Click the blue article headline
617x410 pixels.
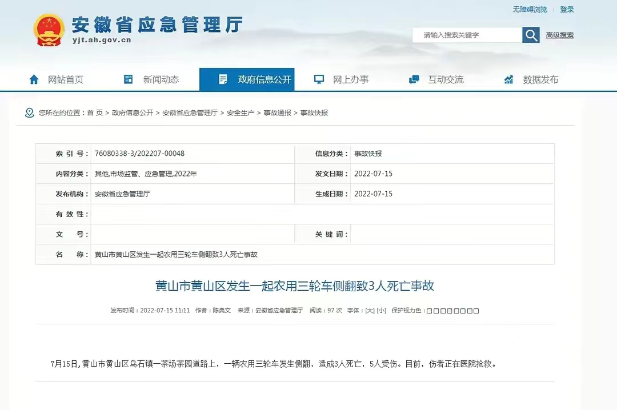[295, 286]
